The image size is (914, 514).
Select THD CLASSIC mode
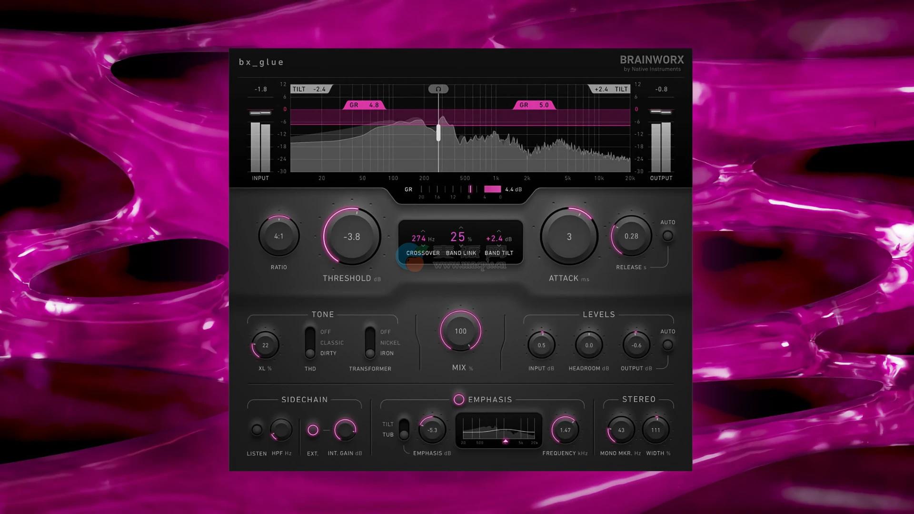click(332, 343)
